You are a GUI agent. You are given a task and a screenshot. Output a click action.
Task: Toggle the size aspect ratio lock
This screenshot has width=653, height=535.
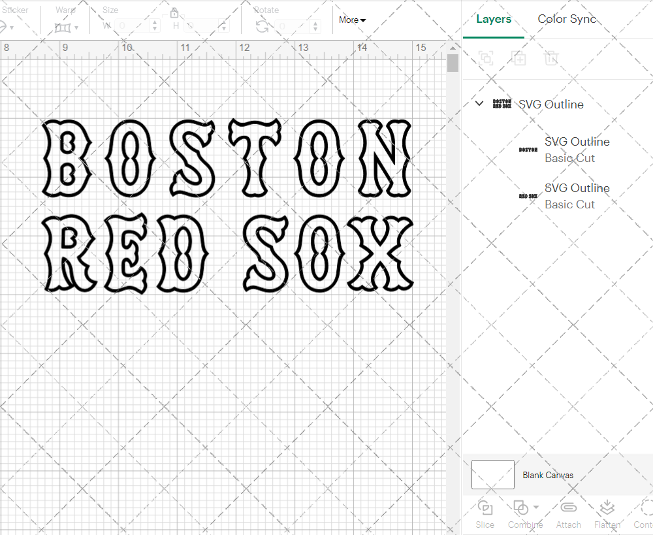pos(174,13)
